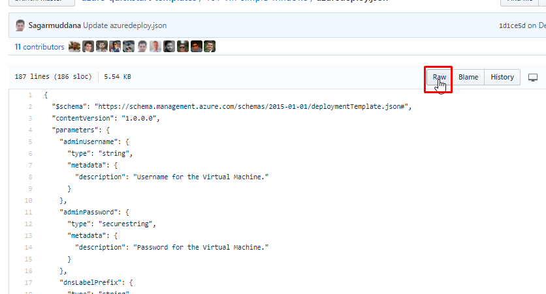
Task: Show the 11 contributors list
Action: [x=39, y=47]
